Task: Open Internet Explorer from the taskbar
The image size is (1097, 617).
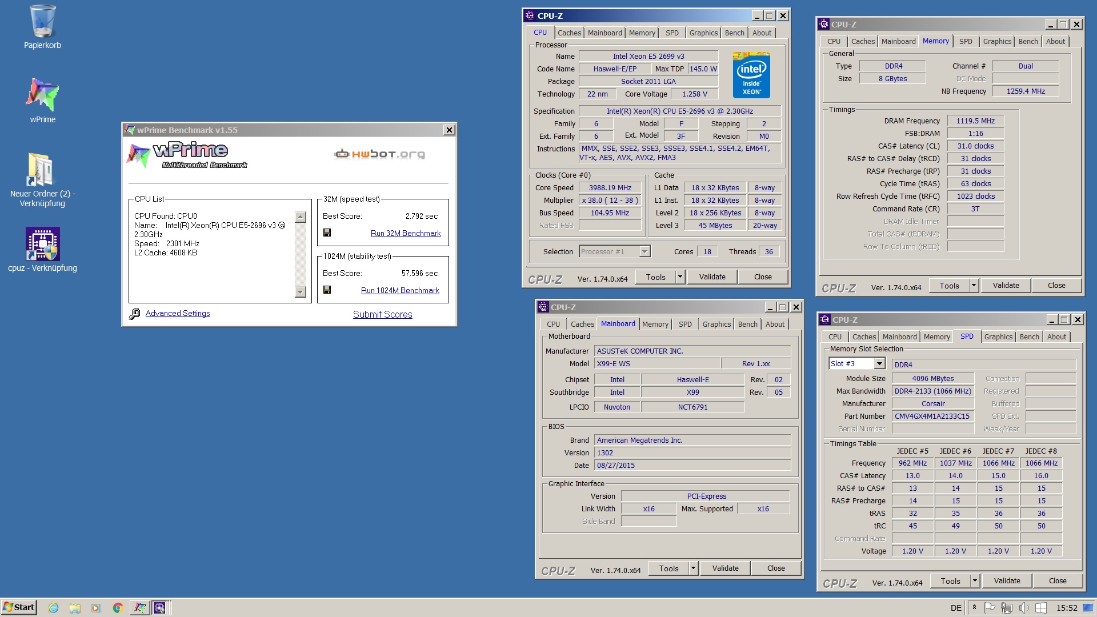Action: point(53,608)
